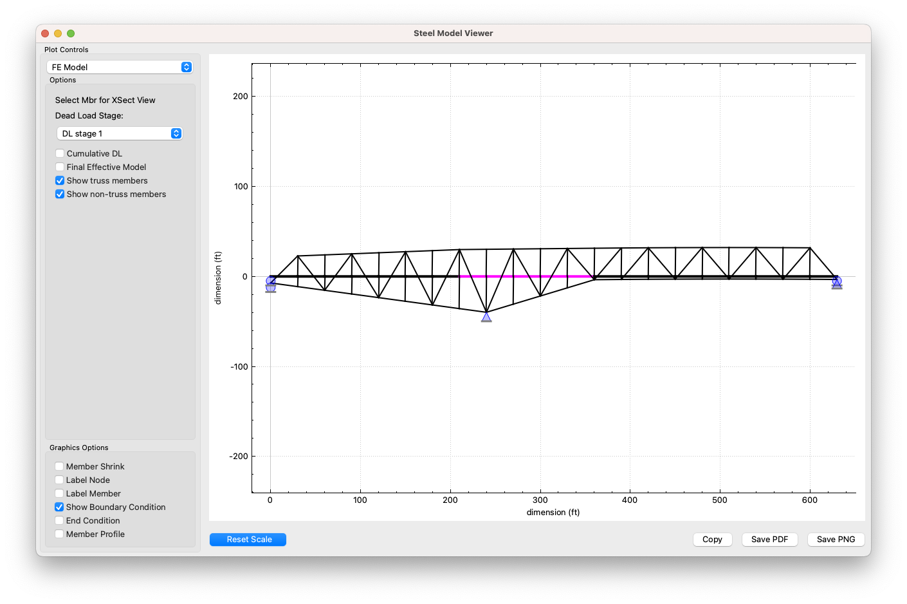Turn on Final Effective Model option
Image resolution: width=907 pixels, height=604 pixels.
click(x=60, y=167)
